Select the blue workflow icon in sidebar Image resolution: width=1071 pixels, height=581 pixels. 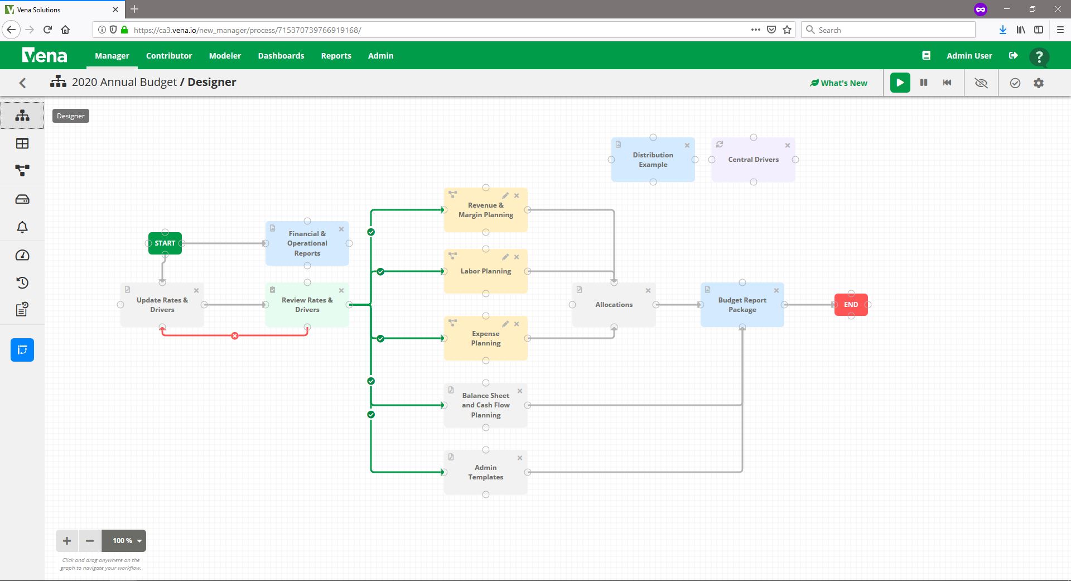point(22,350)
